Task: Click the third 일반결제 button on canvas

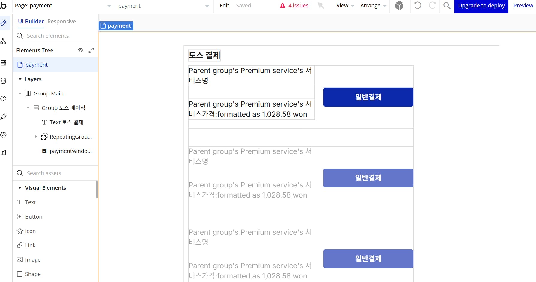Action: point(368,259)
